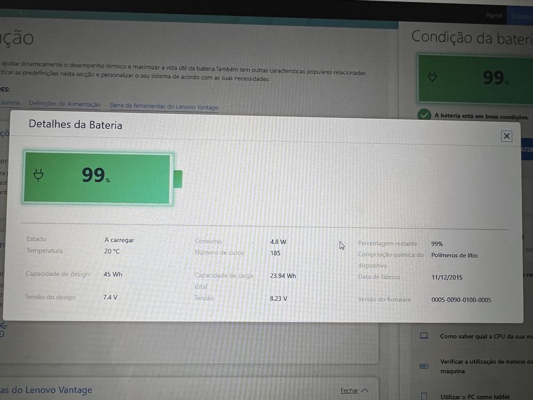533x400 pixels.
Task: Select the Painel tab at the top
Action: [494, 15]
